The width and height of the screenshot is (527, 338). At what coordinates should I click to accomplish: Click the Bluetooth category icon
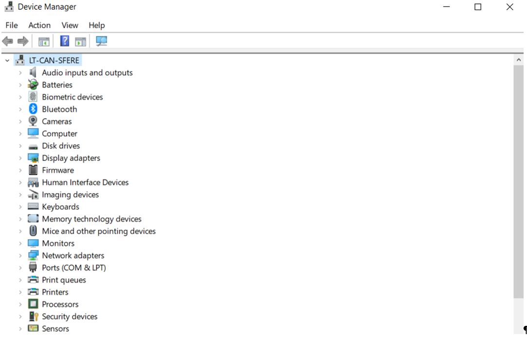[33, 109]
